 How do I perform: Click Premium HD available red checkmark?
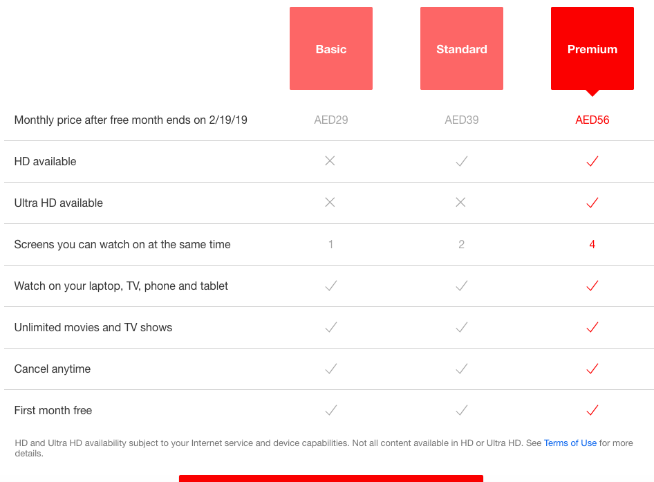592,161
